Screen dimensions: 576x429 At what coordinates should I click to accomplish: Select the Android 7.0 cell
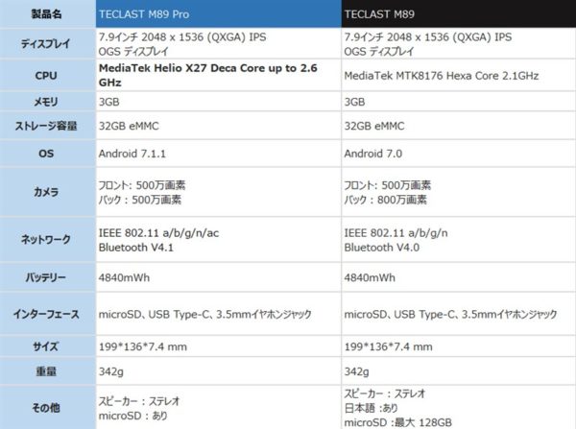459,154
